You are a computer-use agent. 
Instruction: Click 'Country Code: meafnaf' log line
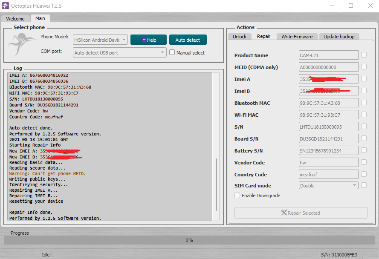[x=36, y=117]
